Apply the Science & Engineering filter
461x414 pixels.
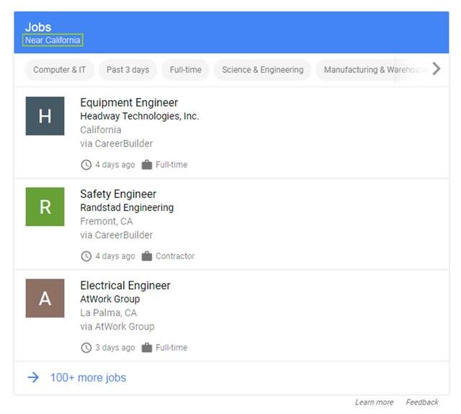[x=262, y=70]
